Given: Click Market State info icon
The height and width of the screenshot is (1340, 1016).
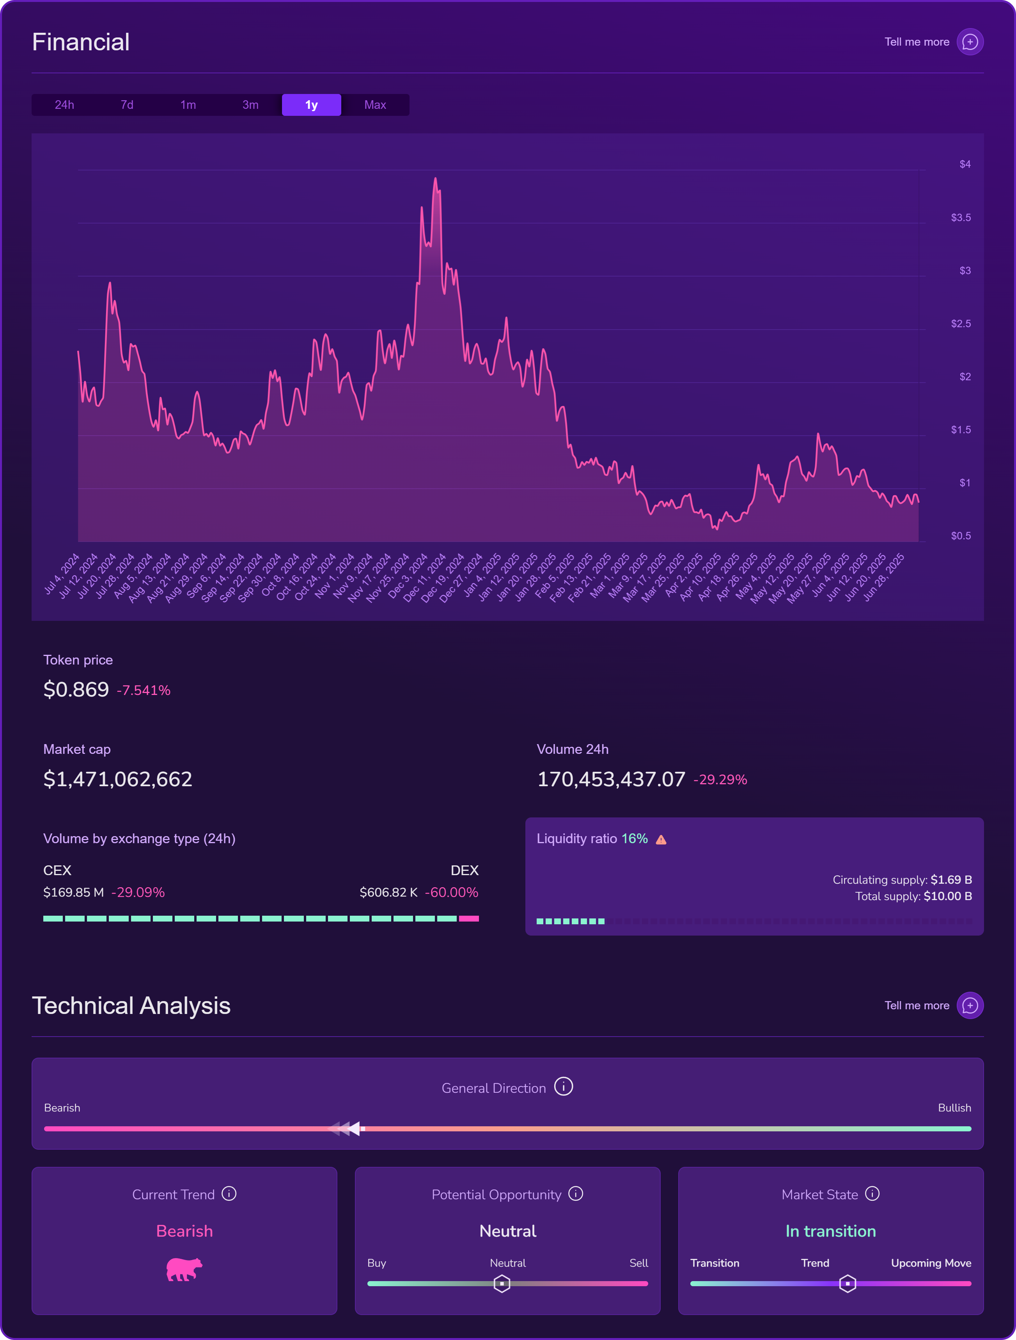Looking at the screenshot, I should coord(872,1193).
